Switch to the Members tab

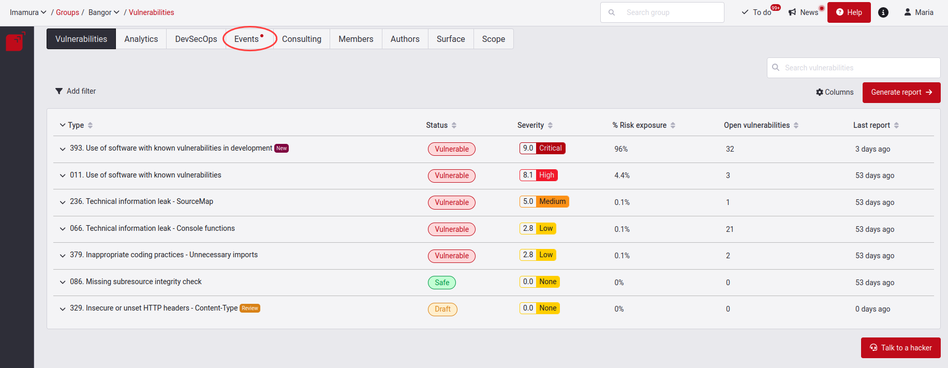356,39
